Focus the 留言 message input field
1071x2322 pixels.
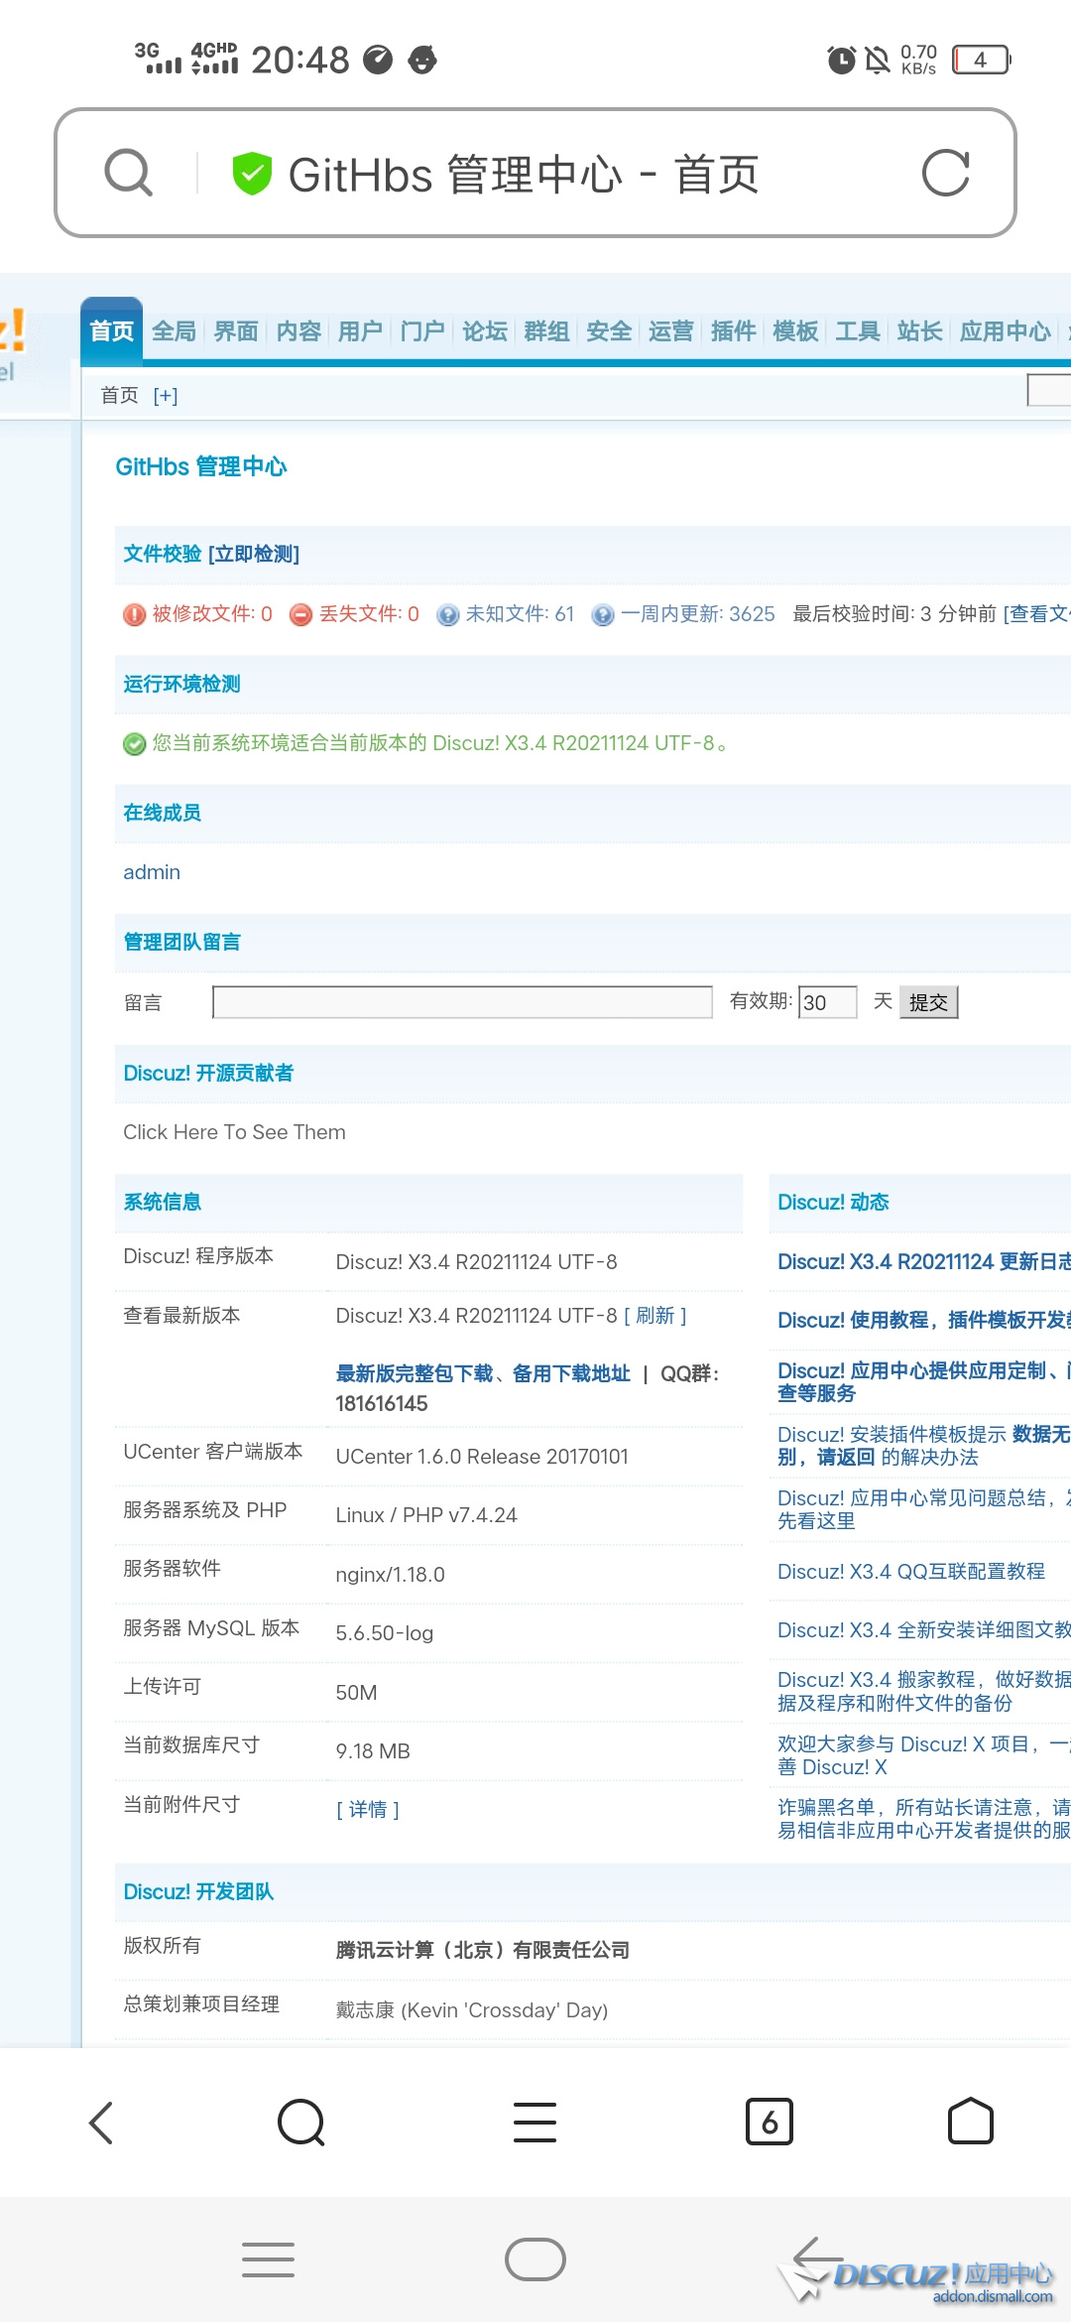coord(462,1002)
